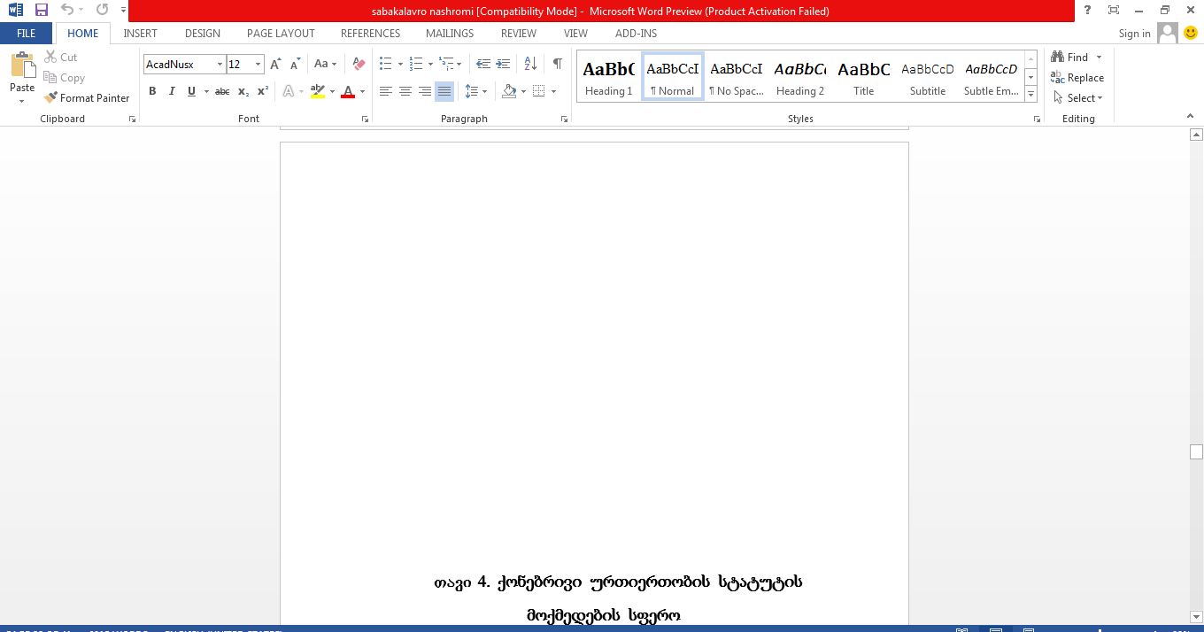Click the Replace button in Editing

point(1077,78)
